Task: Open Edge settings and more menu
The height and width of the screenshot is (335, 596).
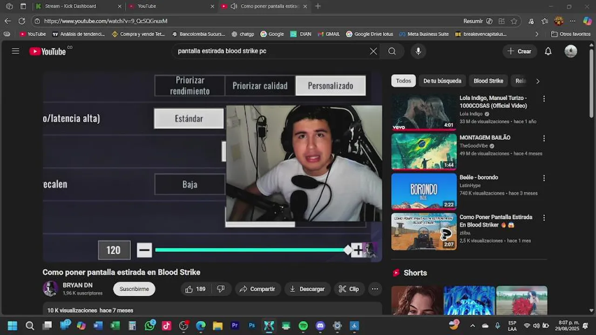Action: pyautogui.click(x=573, y=21)
